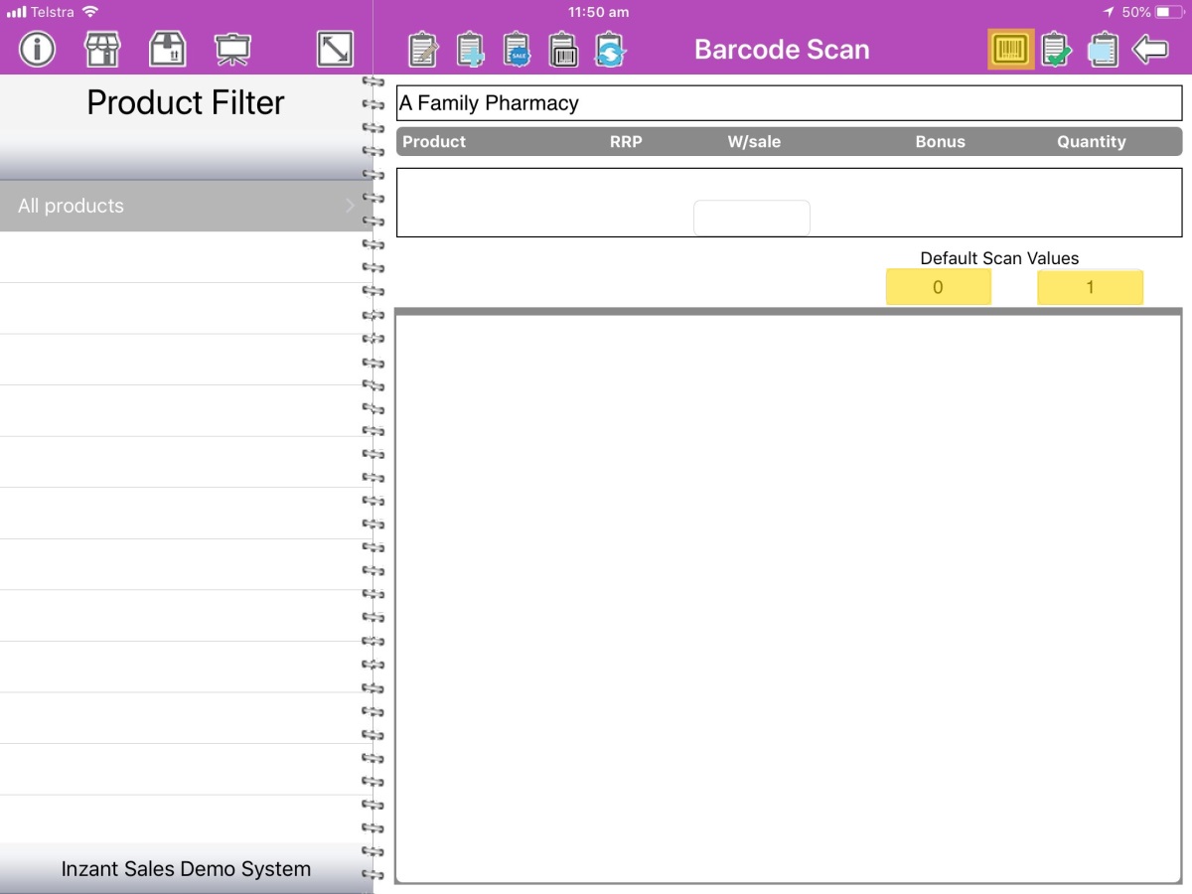Expand the All products chevron
Screen dimensions: 1192x894
click(x=350, y=206)
